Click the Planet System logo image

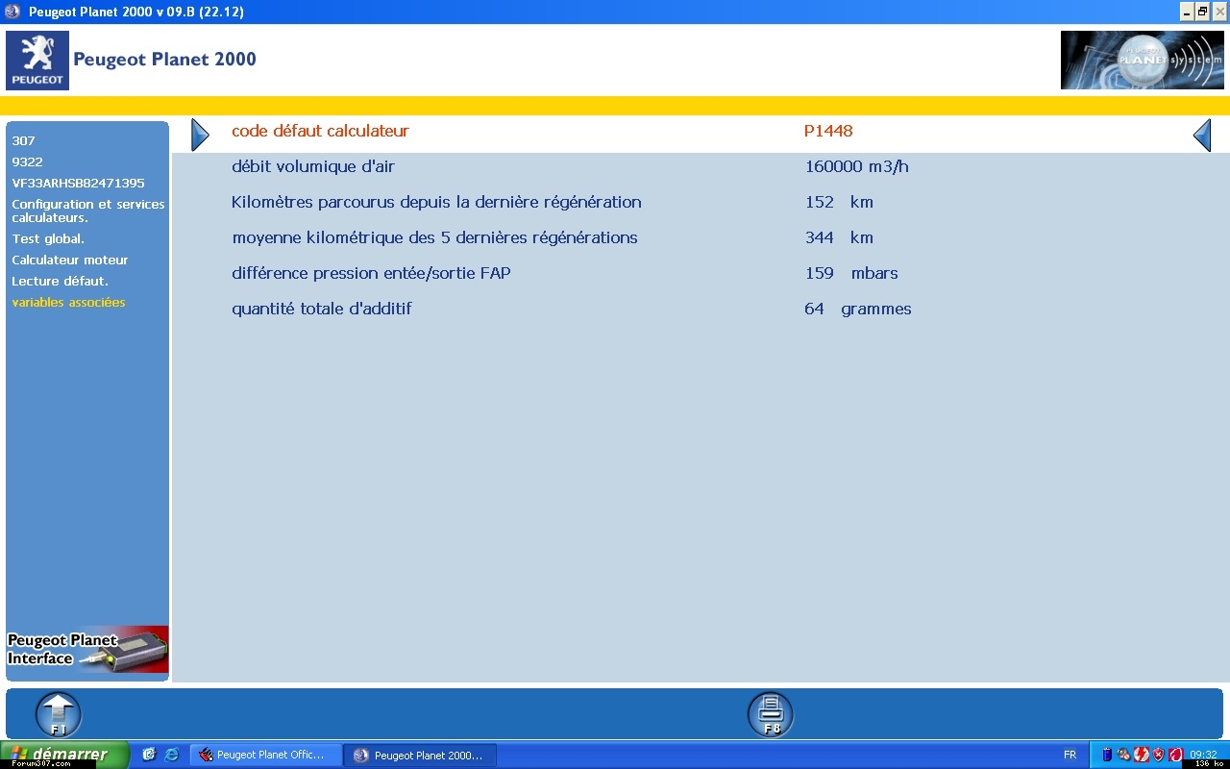[1143, 61]
